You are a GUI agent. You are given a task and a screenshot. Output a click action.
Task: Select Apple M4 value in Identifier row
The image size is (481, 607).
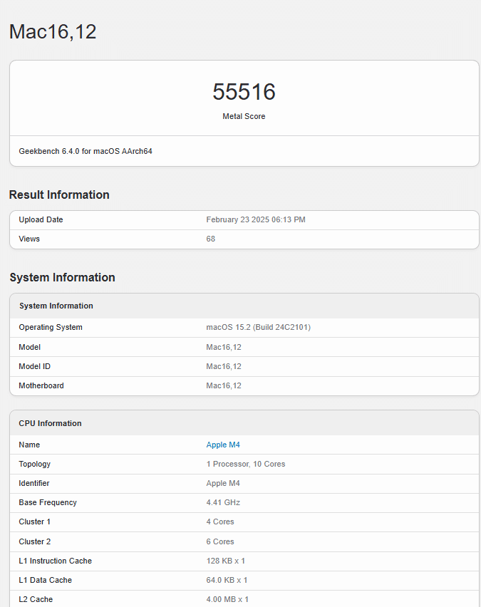223,483
